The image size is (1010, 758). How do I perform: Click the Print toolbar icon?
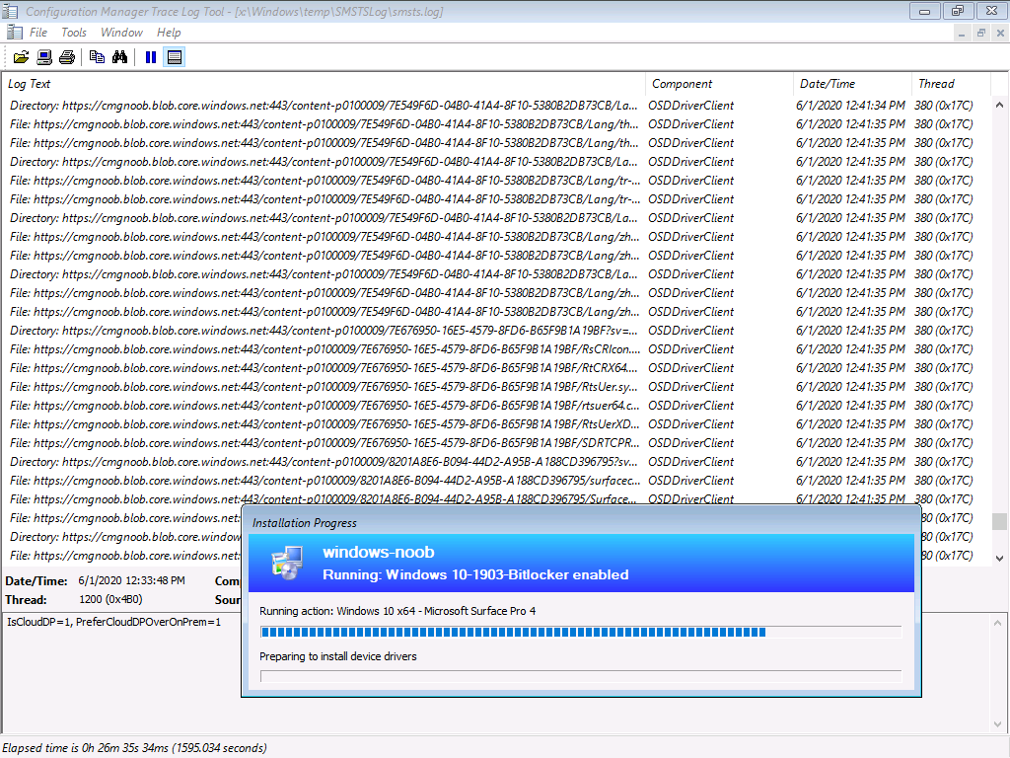[x=67, y=57]
